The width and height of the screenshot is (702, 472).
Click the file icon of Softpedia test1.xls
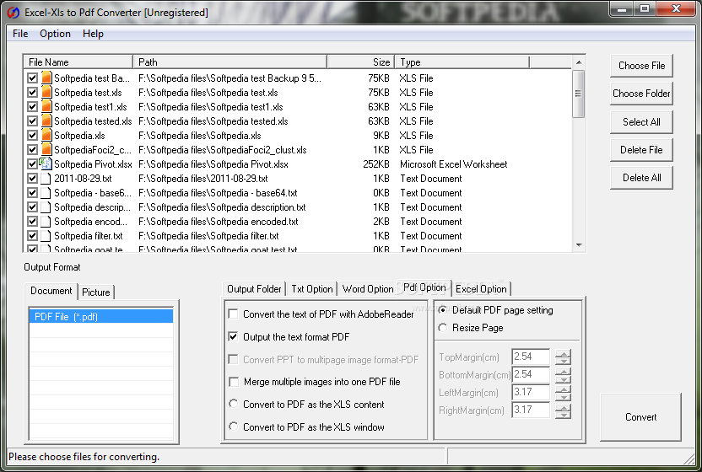tap(46, 106)
